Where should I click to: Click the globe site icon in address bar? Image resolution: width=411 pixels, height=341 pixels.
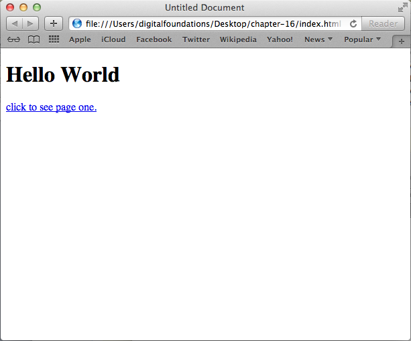(77, 23)
